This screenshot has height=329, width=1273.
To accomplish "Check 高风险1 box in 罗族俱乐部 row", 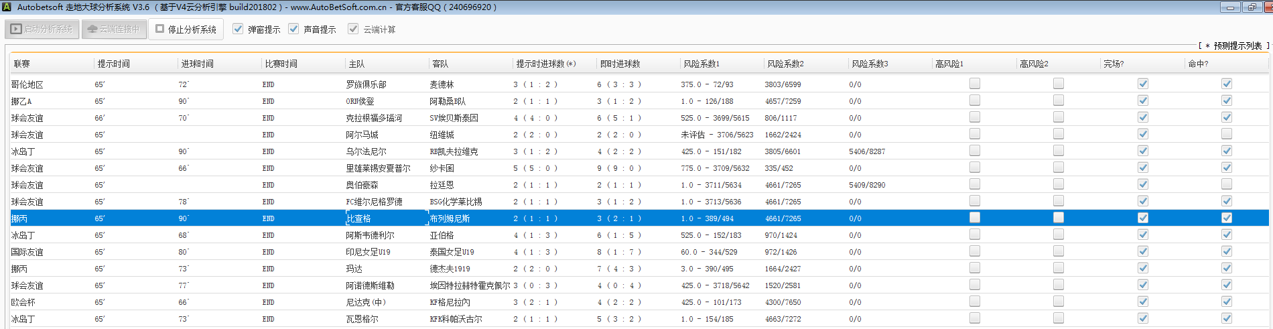I will click(x=975, y=84).
